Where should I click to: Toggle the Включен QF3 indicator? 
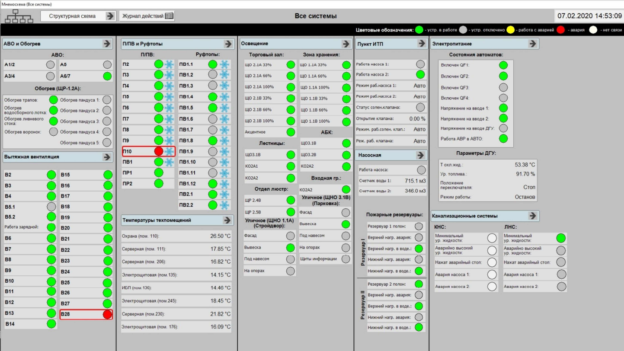503,87
